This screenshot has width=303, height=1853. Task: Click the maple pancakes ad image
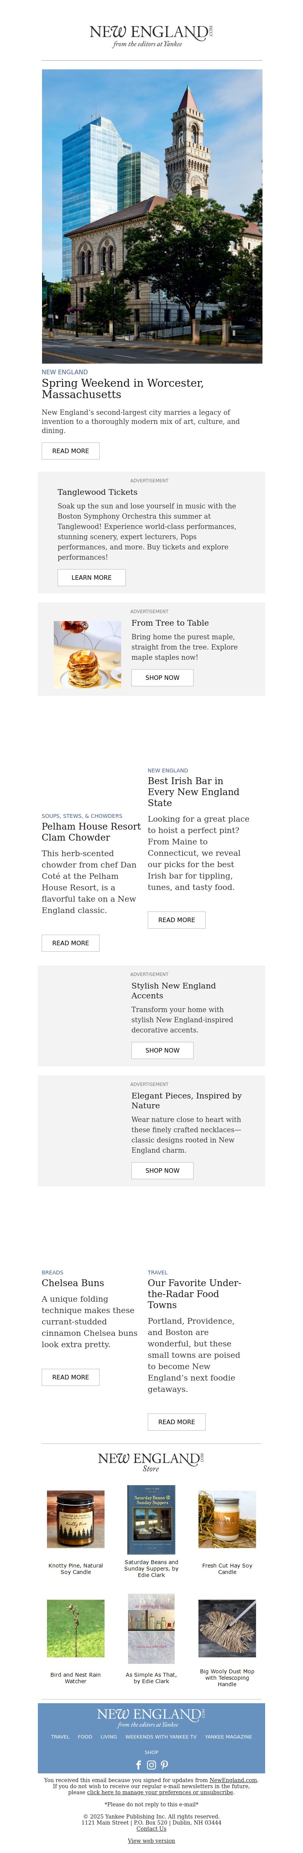[x=87, y=654]
